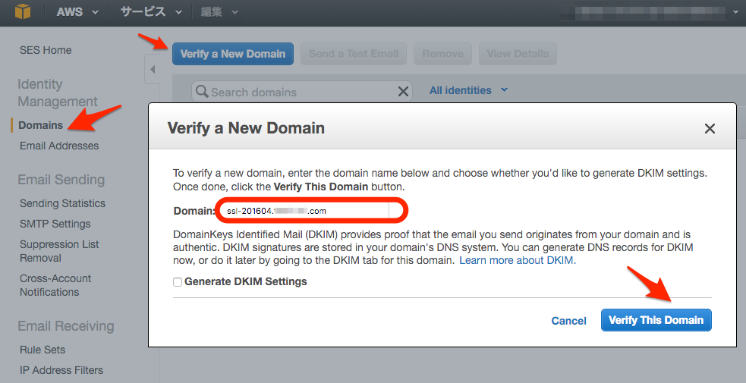Open the AWS dropdown menu
The image size is (746, 383).
(x=77, y=12)
